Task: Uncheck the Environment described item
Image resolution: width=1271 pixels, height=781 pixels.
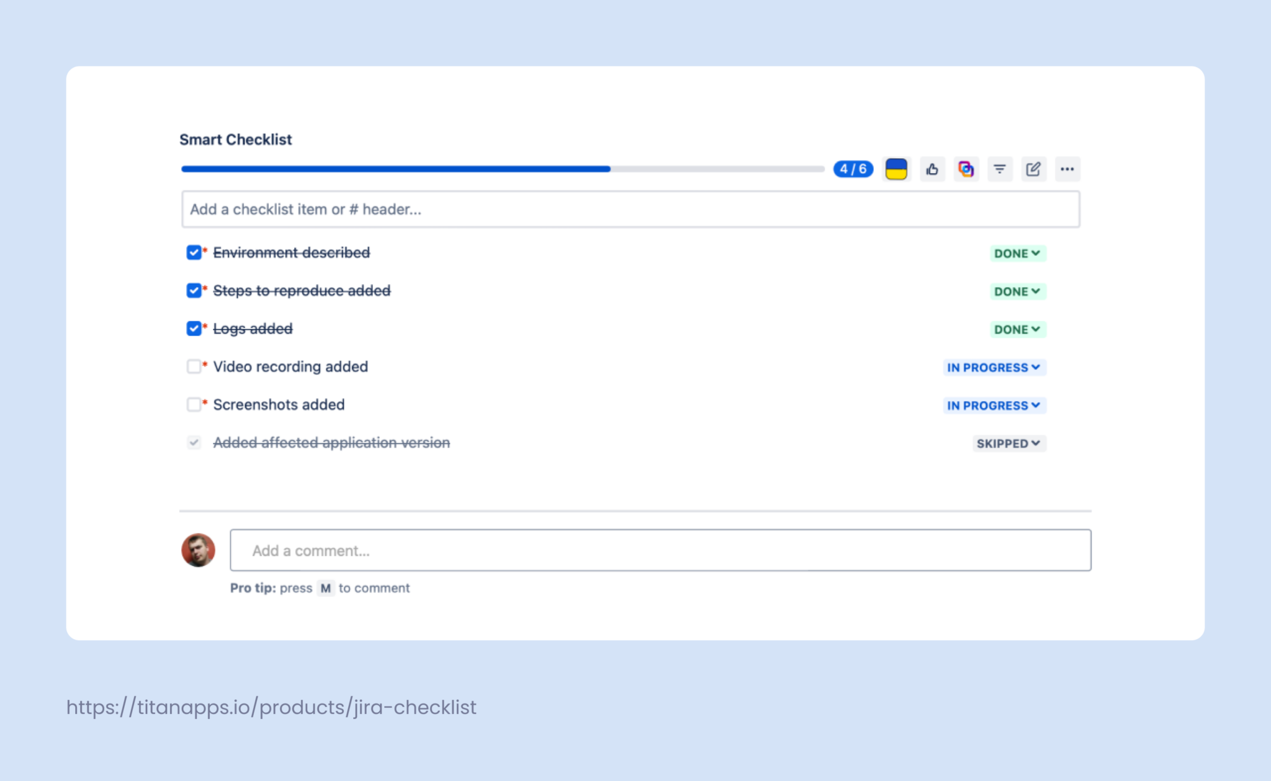Action: pos(194,252)
